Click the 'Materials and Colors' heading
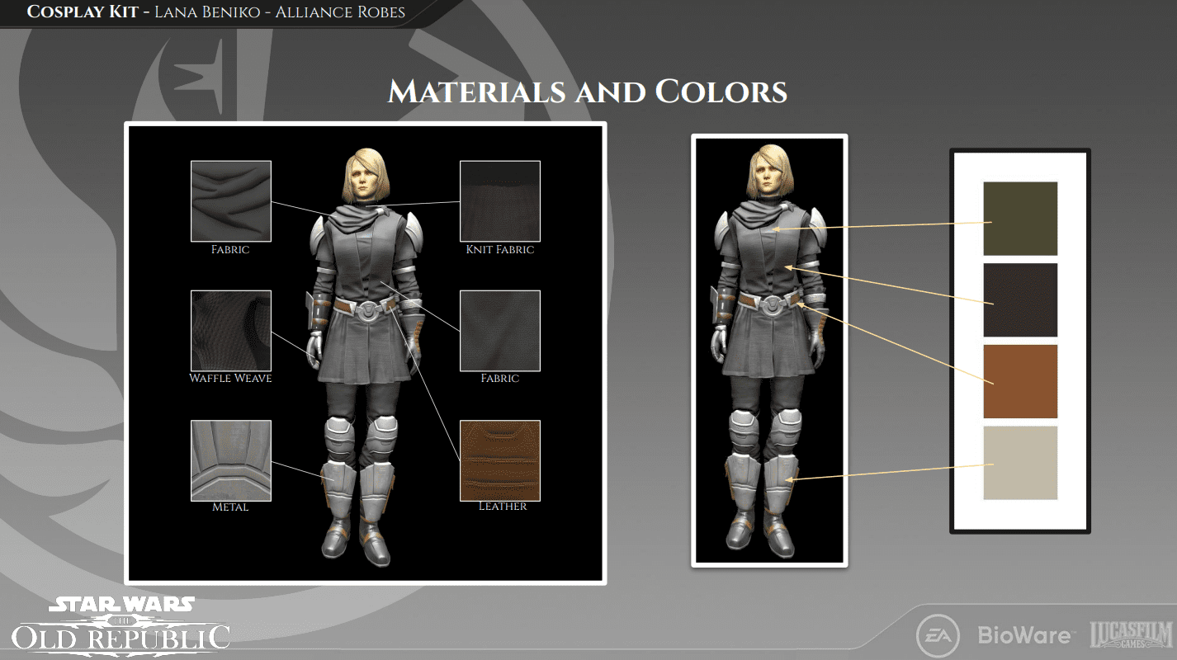This screenshot has width=1177, height=660. [588, 92]
